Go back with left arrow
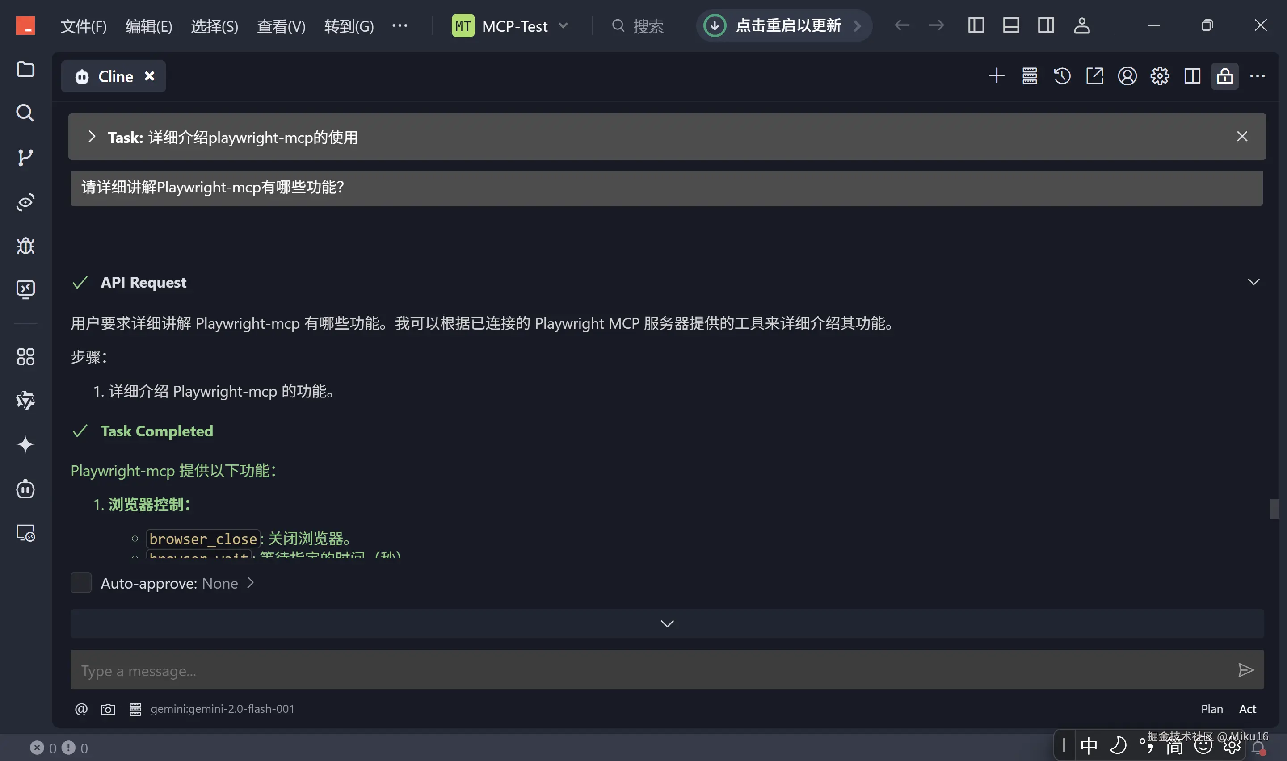 pos(901,25)
